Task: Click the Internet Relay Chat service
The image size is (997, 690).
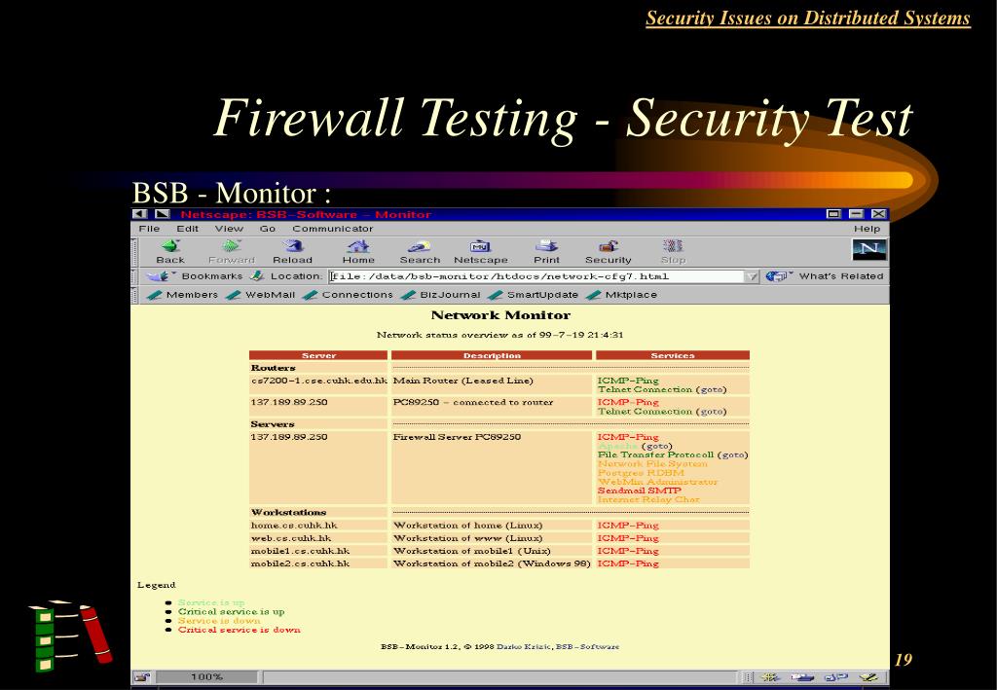Action: pos(648,499)
